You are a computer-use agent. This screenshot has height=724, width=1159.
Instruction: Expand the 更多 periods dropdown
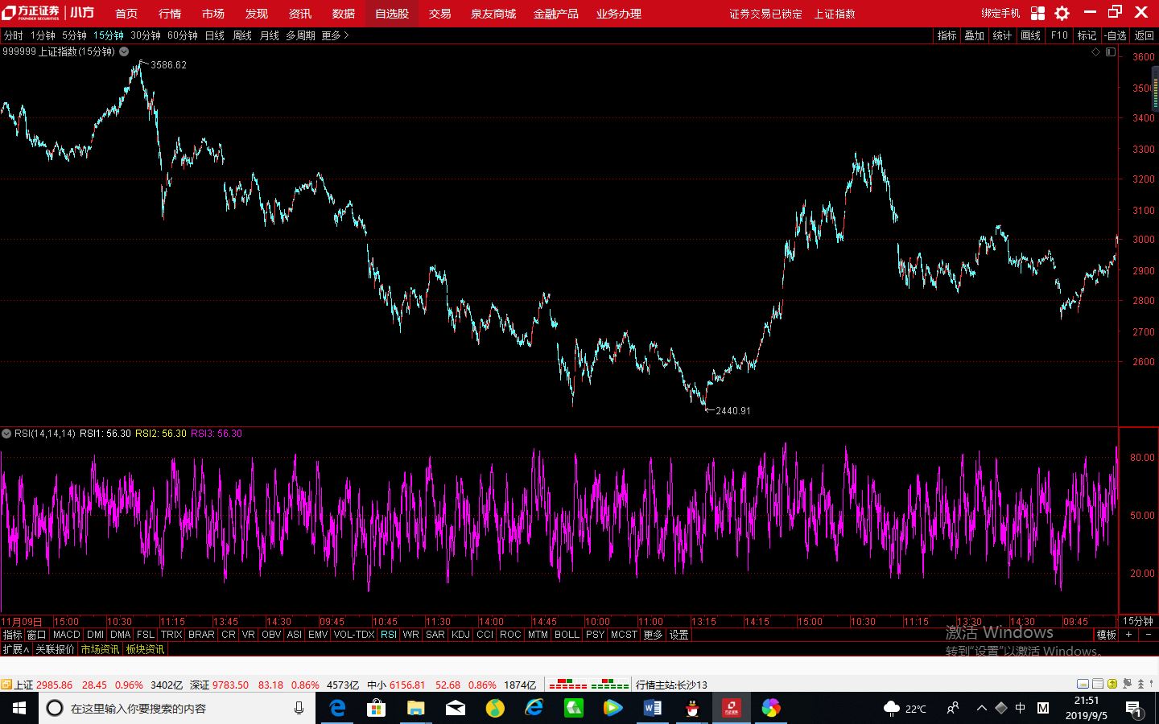coord(335,35)
